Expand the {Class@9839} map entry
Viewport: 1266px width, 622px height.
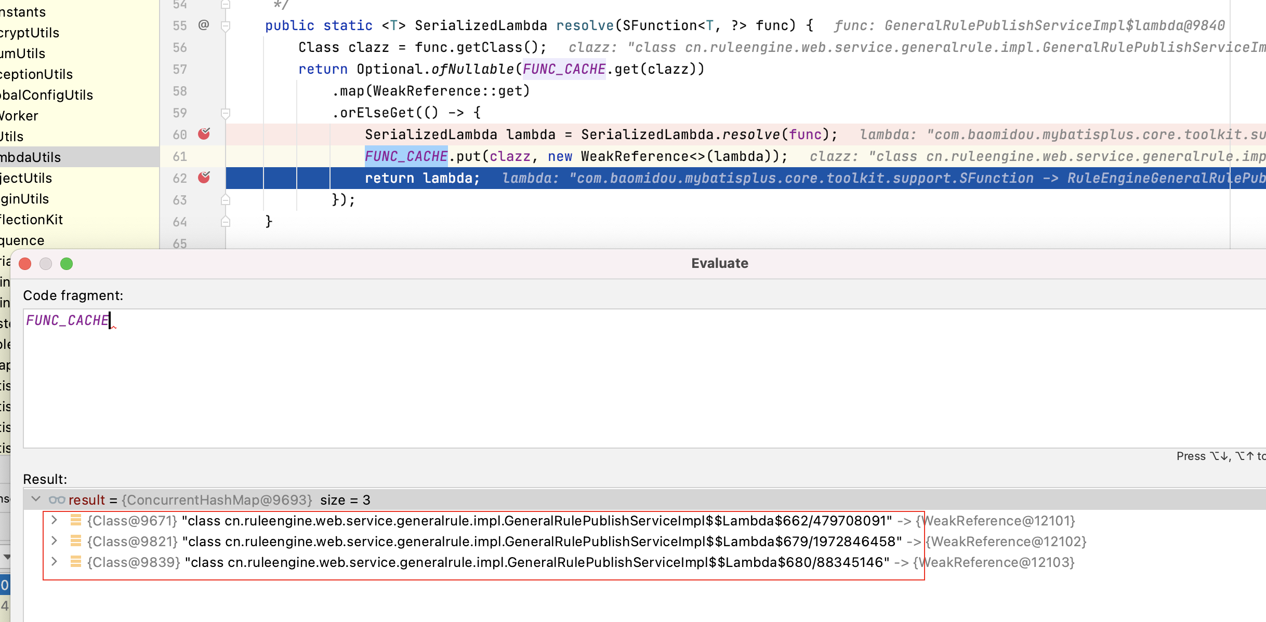54,562
